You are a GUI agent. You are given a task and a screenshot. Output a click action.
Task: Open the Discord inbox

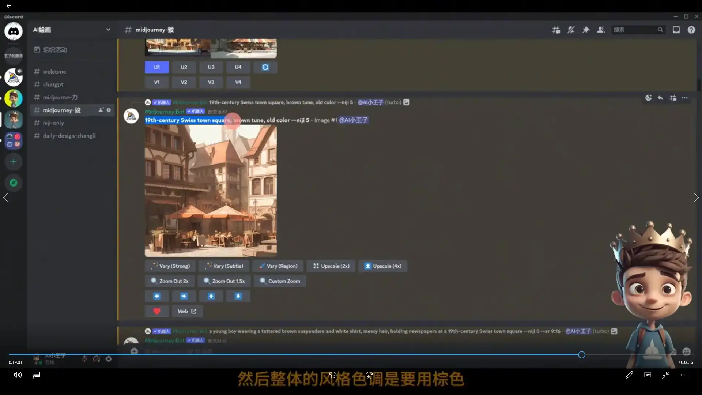(676, 30)
